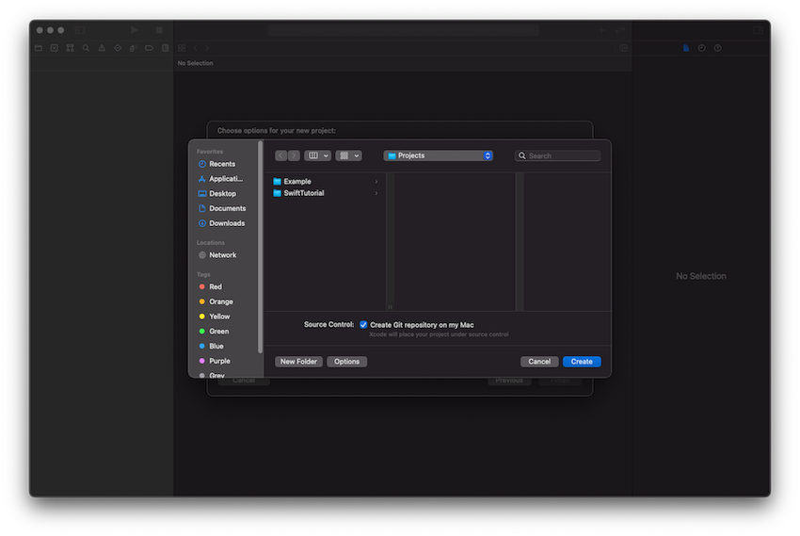
Task: Open the Breakpoint navigator icon
Action: pos(149,48)
